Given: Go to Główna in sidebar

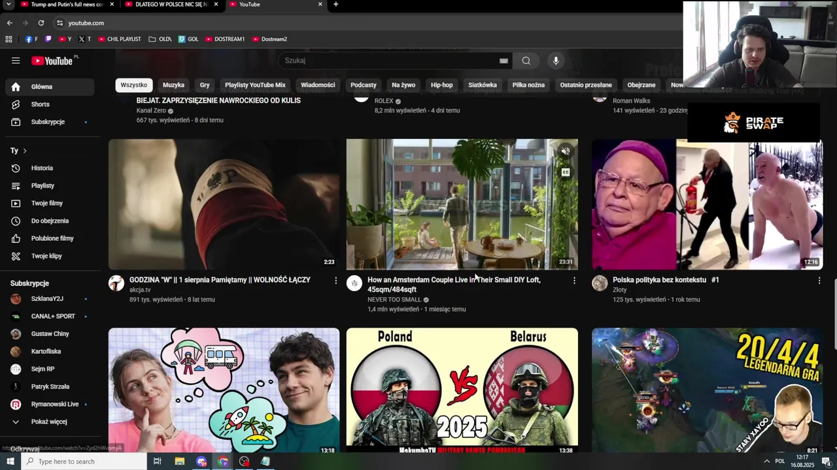Looking at the screenshot, I should tap(50, 87).
